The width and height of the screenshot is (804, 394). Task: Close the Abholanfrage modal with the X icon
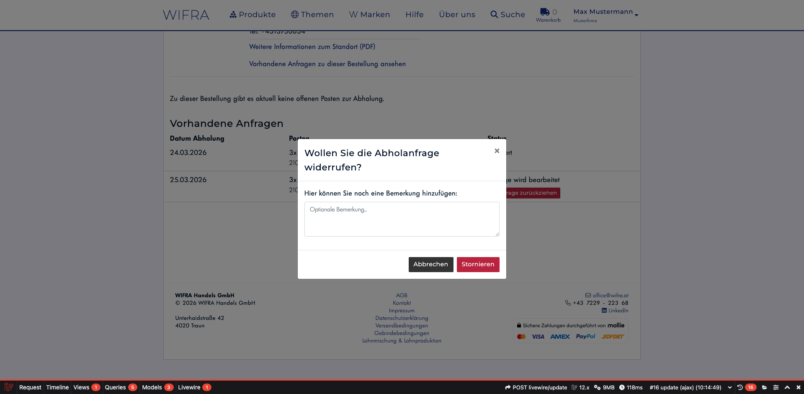(x=497, y=151)
